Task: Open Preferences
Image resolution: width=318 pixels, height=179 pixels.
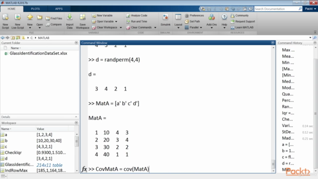Action: [x=194, y=15]
